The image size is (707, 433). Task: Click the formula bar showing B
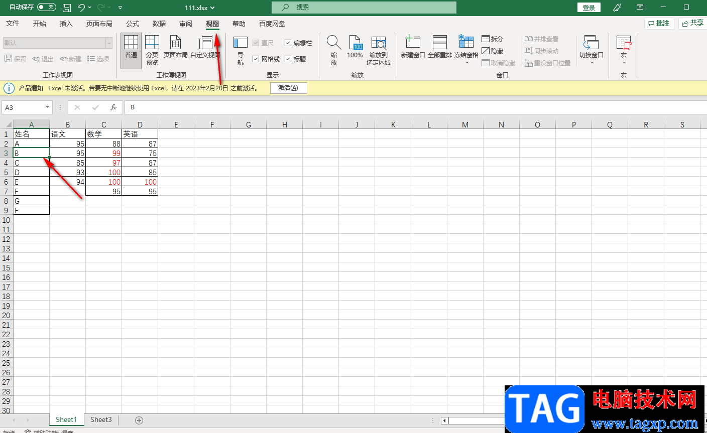tap(416, 107)
